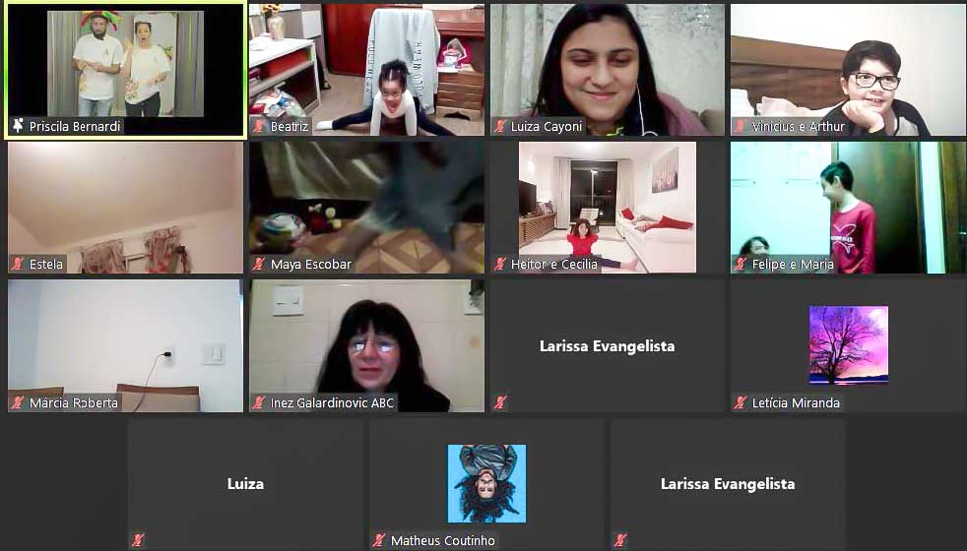Click muted mic icon for Vinicius e Arthur

[741, 126]
